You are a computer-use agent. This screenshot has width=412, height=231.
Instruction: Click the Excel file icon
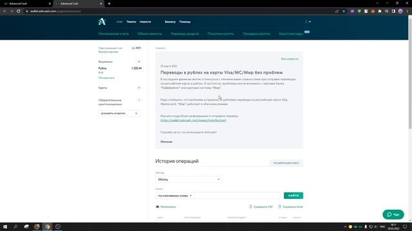pos(279,207)
